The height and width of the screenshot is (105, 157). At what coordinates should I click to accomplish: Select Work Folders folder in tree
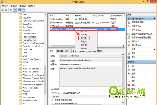coord(29,97)
